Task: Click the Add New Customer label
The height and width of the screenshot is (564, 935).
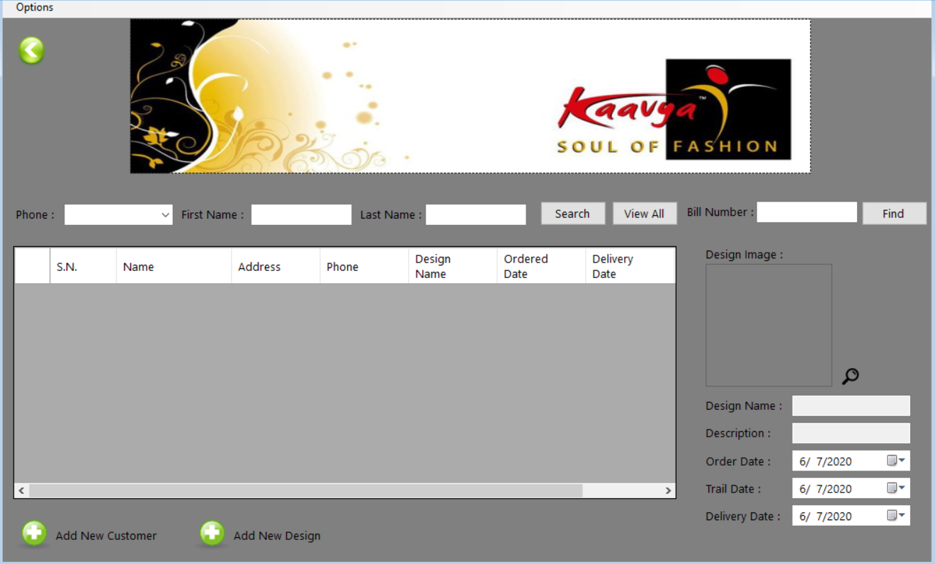Action: tap(106, 536)
